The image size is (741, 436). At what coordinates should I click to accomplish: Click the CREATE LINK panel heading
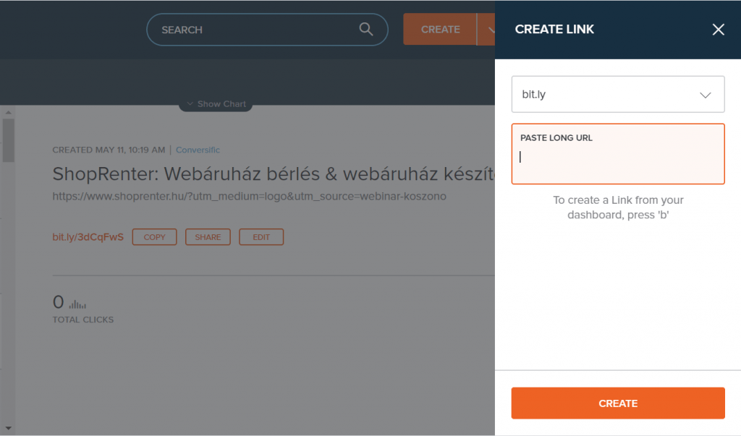point(554,30)
